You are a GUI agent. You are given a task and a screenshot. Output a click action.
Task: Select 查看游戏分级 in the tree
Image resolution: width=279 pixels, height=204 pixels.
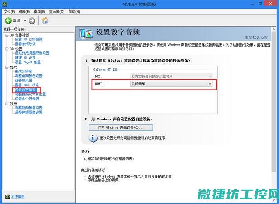pyautogui.click(x=25, y=44)
